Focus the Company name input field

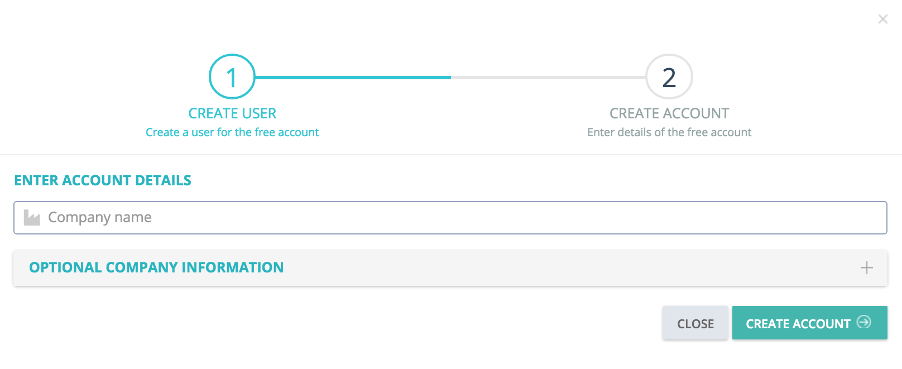pyautogui.click(x=450, y=218)
